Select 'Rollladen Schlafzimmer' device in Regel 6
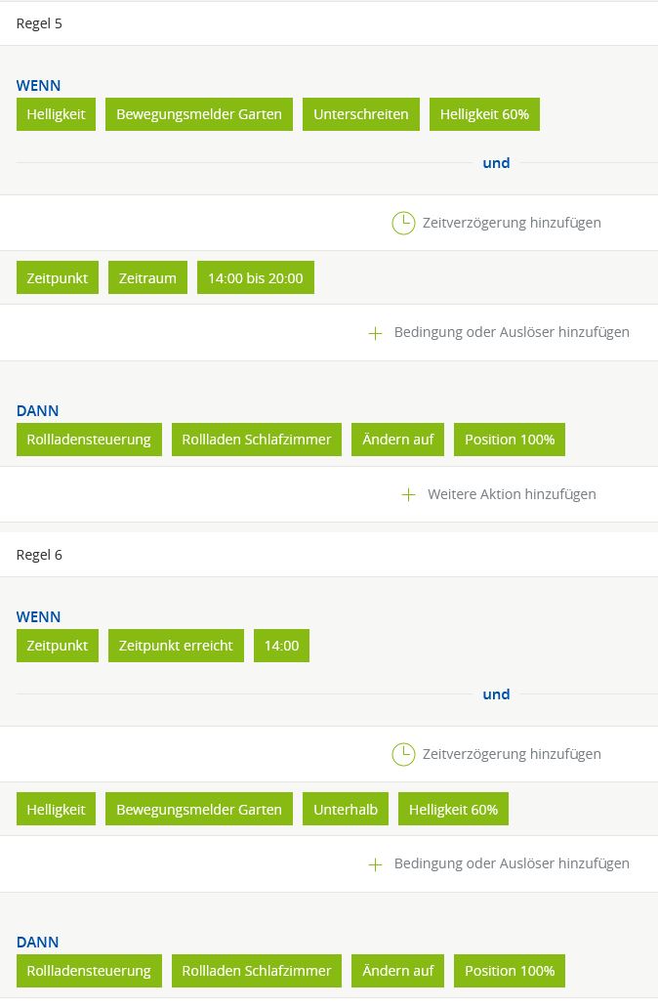Viewport: 658px width, 1008px height. (x=257, y=971)
